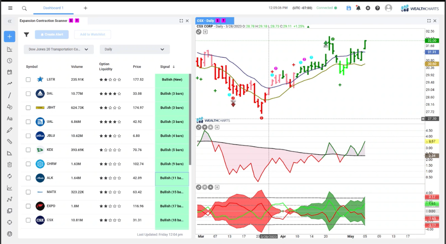Select the trend arrow sidebar tool

point(9,83)
